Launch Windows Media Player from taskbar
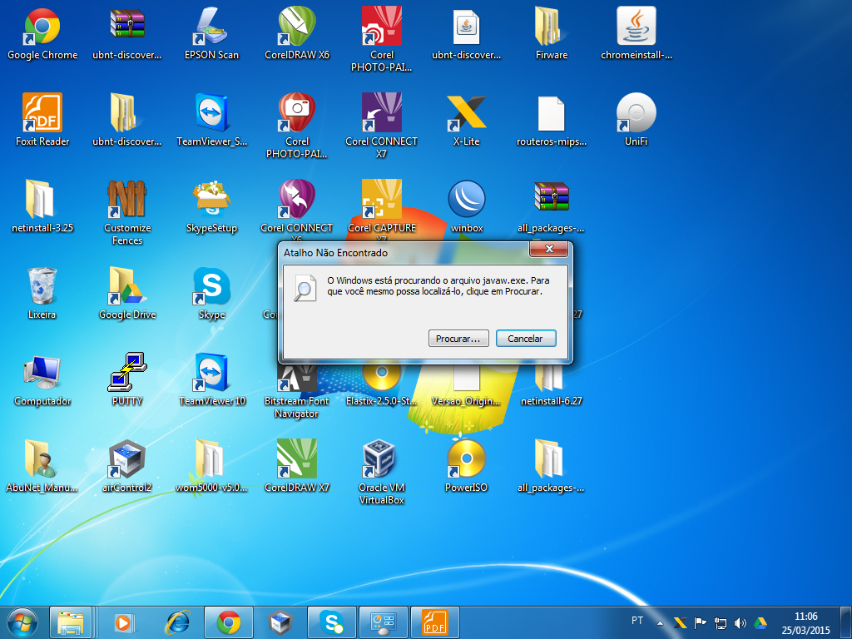The height and width of the screenshot is (639, 852). click(124, 622)
